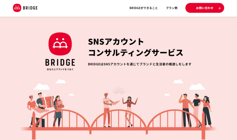Viewport: 237px width, 140px height.
Task: Open the プラン例 navigation item
Action: [172, 8]
